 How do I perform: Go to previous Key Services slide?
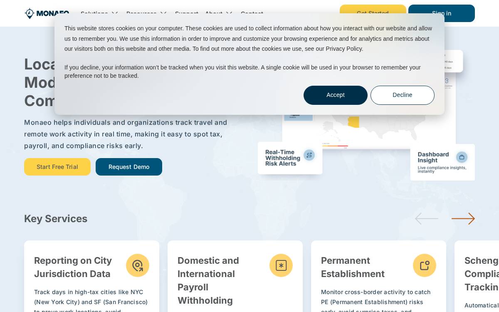(x=427, y=219)
